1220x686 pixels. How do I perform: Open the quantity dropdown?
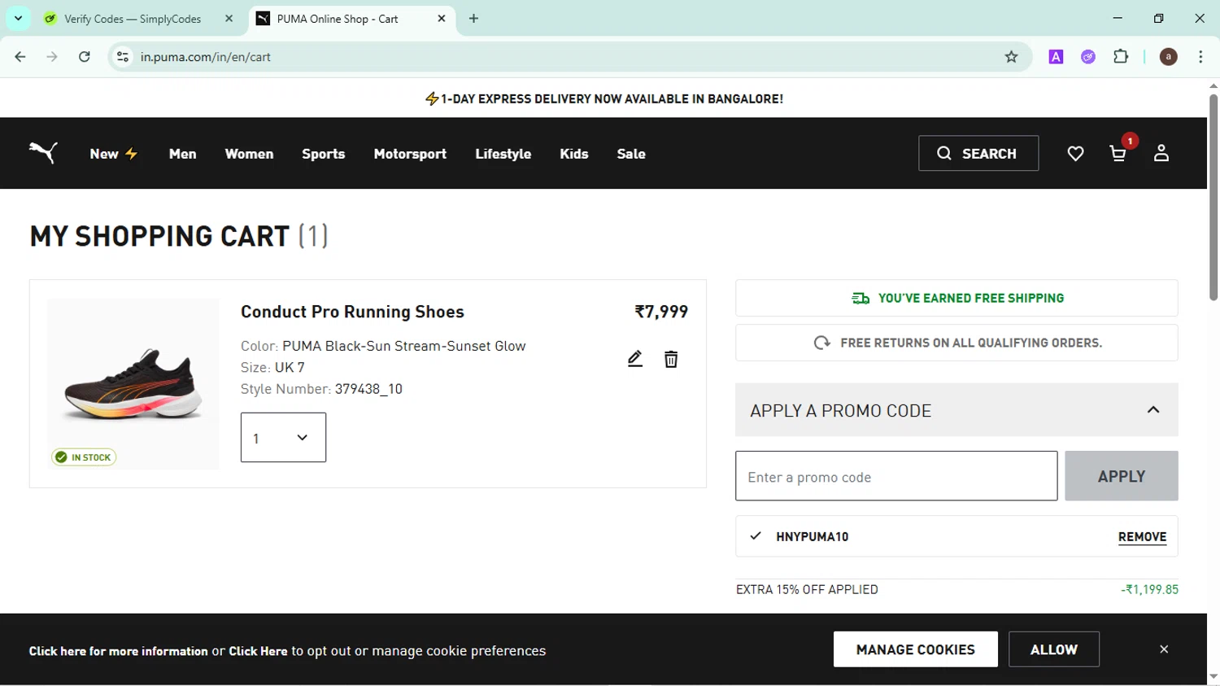pyautogui.click(x=283, y=438)
